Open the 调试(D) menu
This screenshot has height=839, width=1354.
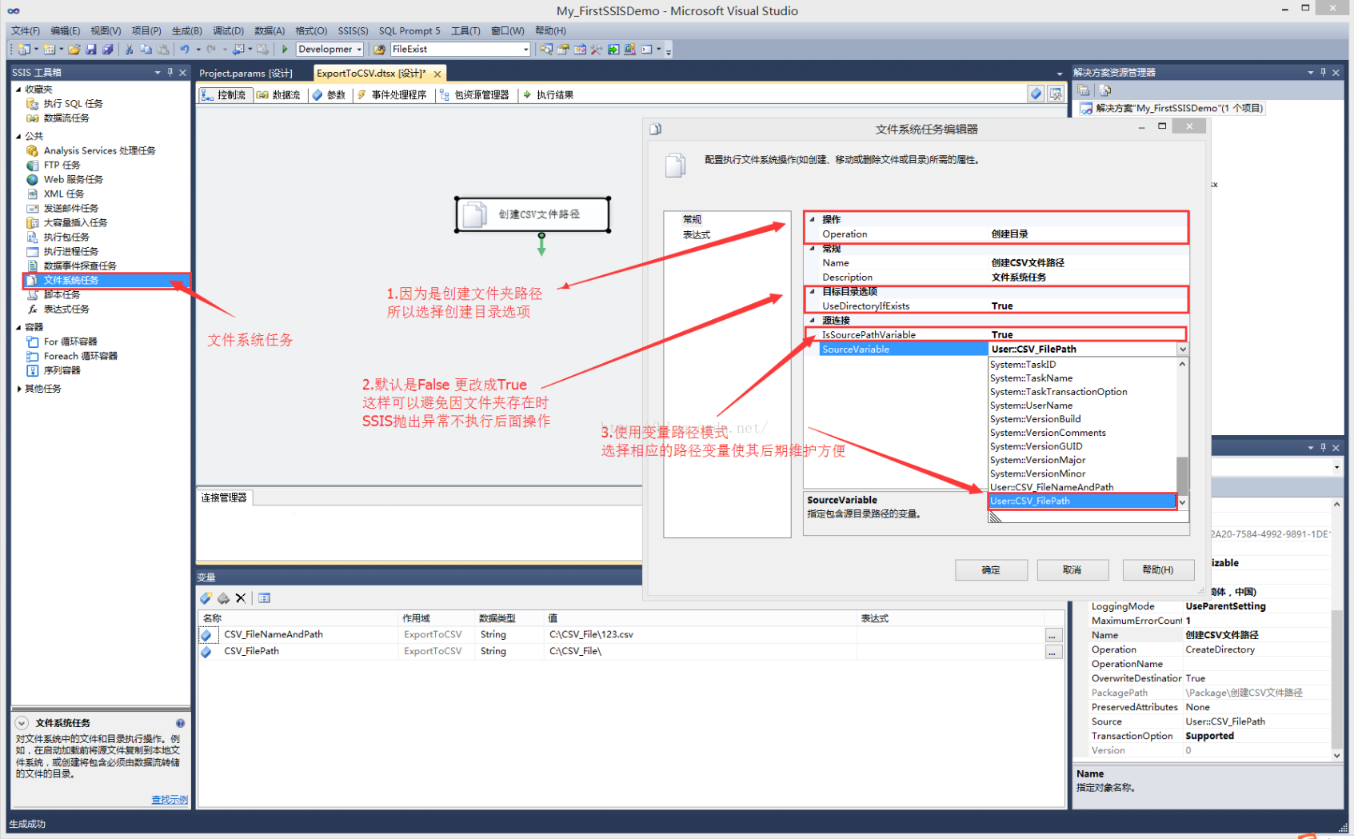click(x=228, y=31)
